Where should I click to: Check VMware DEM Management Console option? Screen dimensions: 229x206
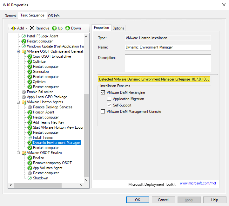[103, 112]
